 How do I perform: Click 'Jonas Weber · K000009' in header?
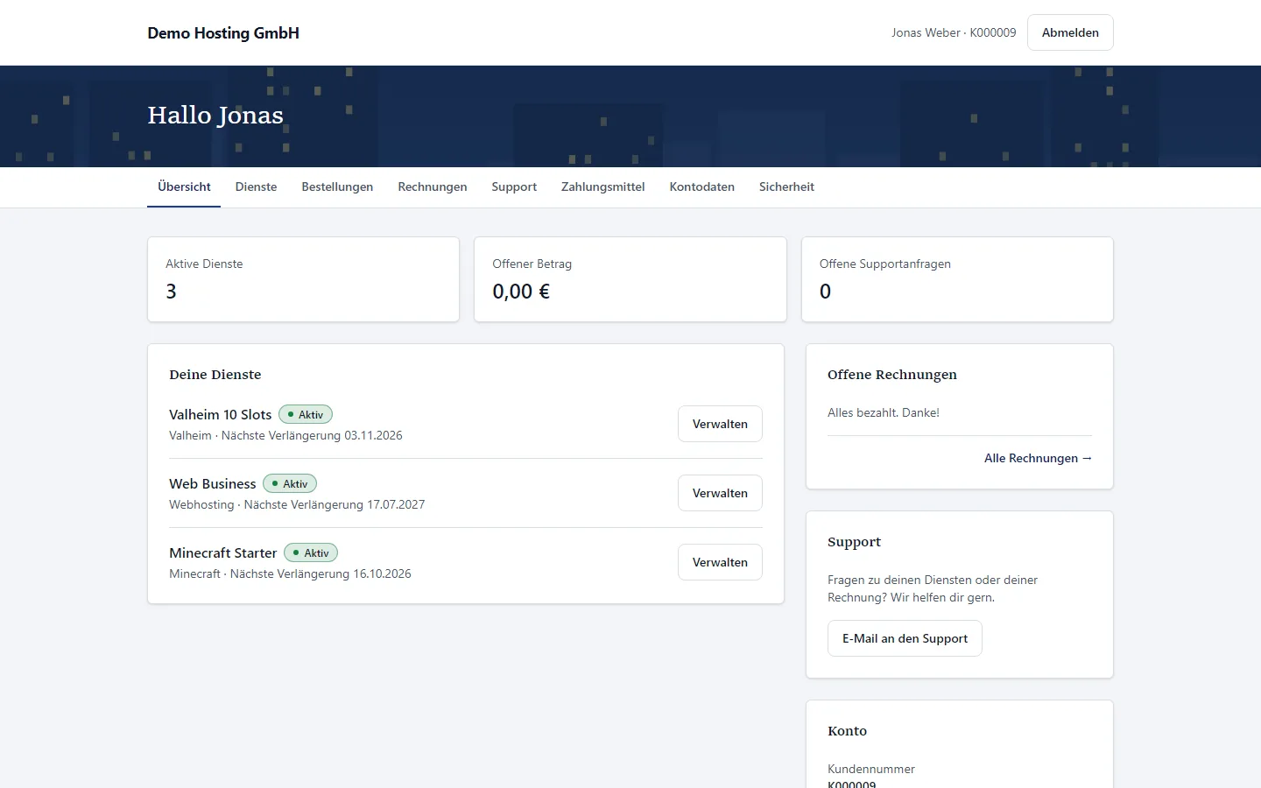click(x=954, y=32)
